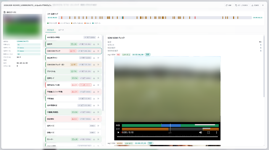Screen dimensions: 269x150
Task: Click the 動画 badge on seg1 SOM
Action: tap(148, 55)
